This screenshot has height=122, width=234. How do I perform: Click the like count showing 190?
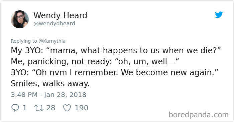click(x=82, y=108)
